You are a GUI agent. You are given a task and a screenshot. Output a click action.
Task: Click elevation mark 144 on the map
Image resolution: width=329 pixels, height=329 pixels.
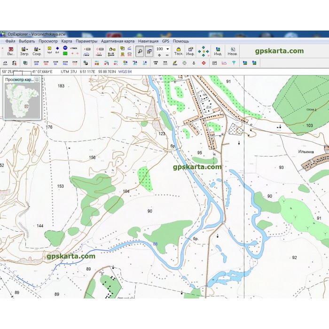pos(40,226)
